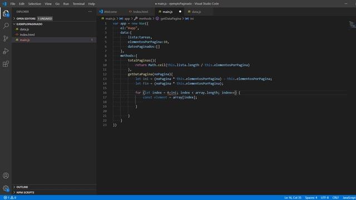Click 'getDataPagina(noPagina){' code line
This screenshot has height=200, width=356.
pos(150,74)
